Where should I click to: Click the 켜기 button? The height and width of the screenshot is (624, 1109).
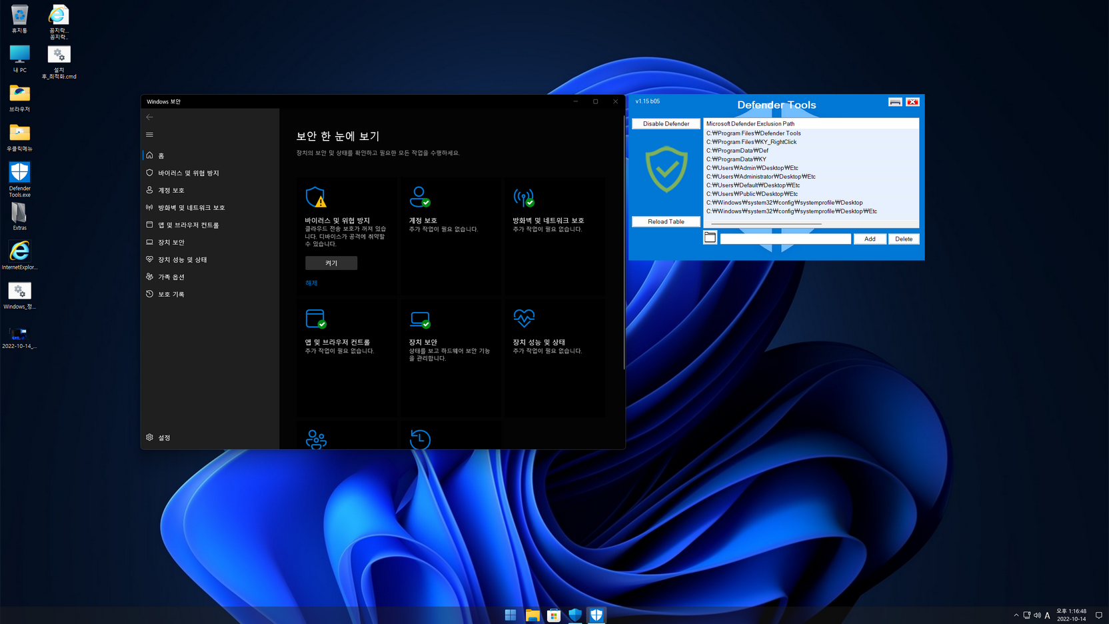(331, 263)
